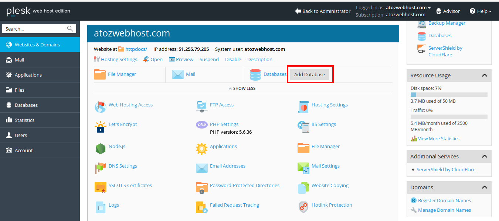Click the Email Addresses envelope icon
The width and height of the screenshot is (499, 221).
[202, 168]
